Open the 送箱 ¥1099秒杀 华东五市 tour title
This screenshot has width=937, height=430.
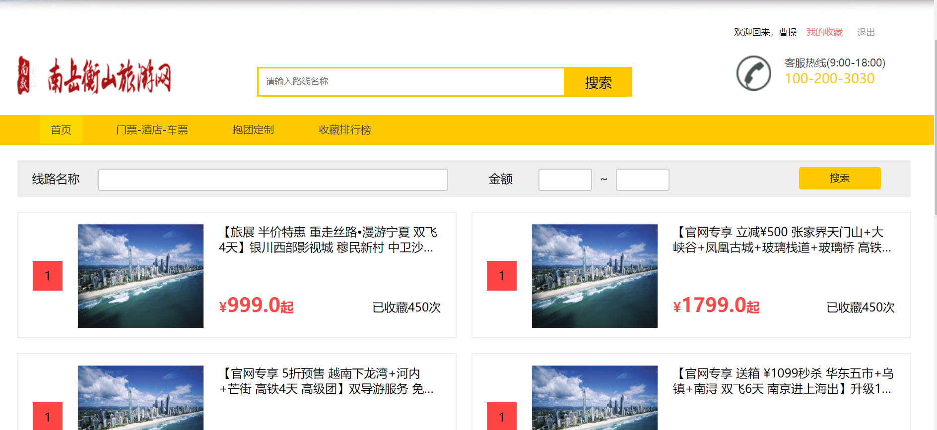[x=783, y=381]
